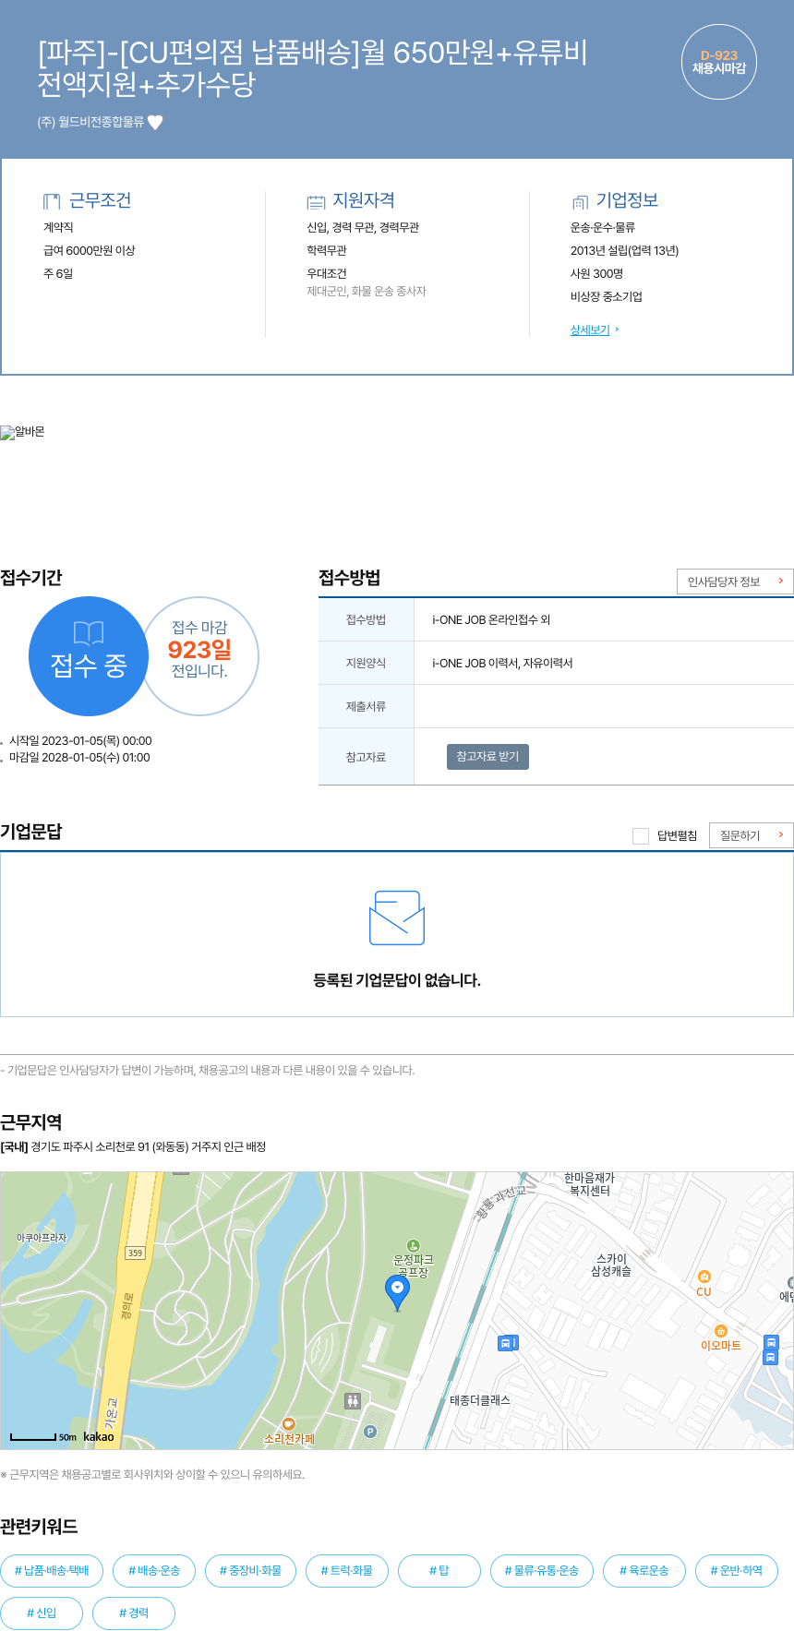Click the heart favorite icon beside company name
Viewport: 794px width, 1631px height.
pyautogui.click(x=155, y=122)
